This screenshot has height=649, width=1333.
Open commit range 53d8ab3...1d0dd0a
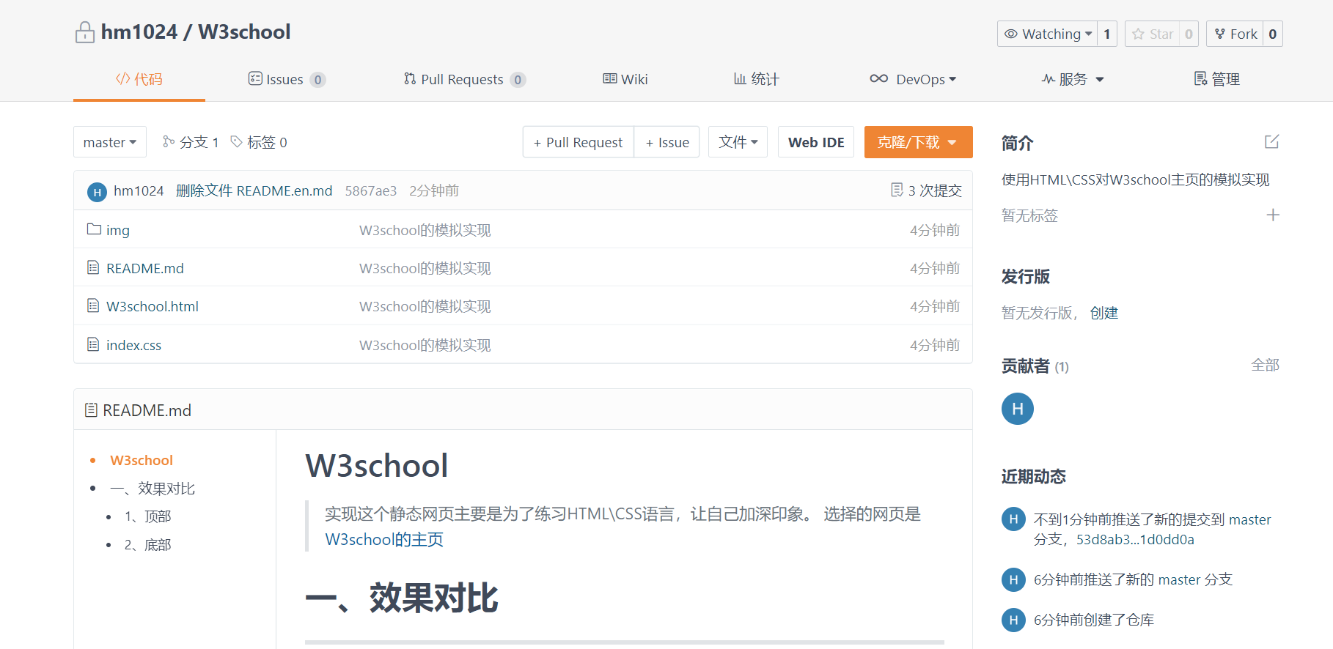click(1135, 540)
